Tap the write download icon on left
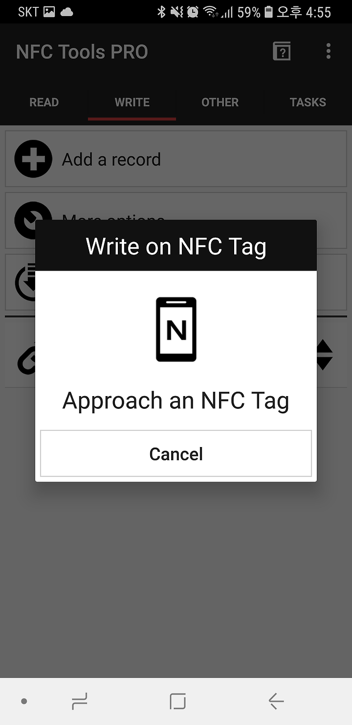The image size is (352, 725). tap(25, 282)
